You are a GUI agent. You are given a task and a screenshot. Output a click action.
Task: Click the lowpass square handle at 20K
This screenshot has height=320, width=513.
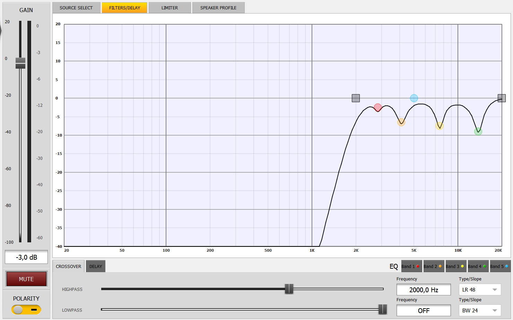pyautogui.click(x=502, y=98)
